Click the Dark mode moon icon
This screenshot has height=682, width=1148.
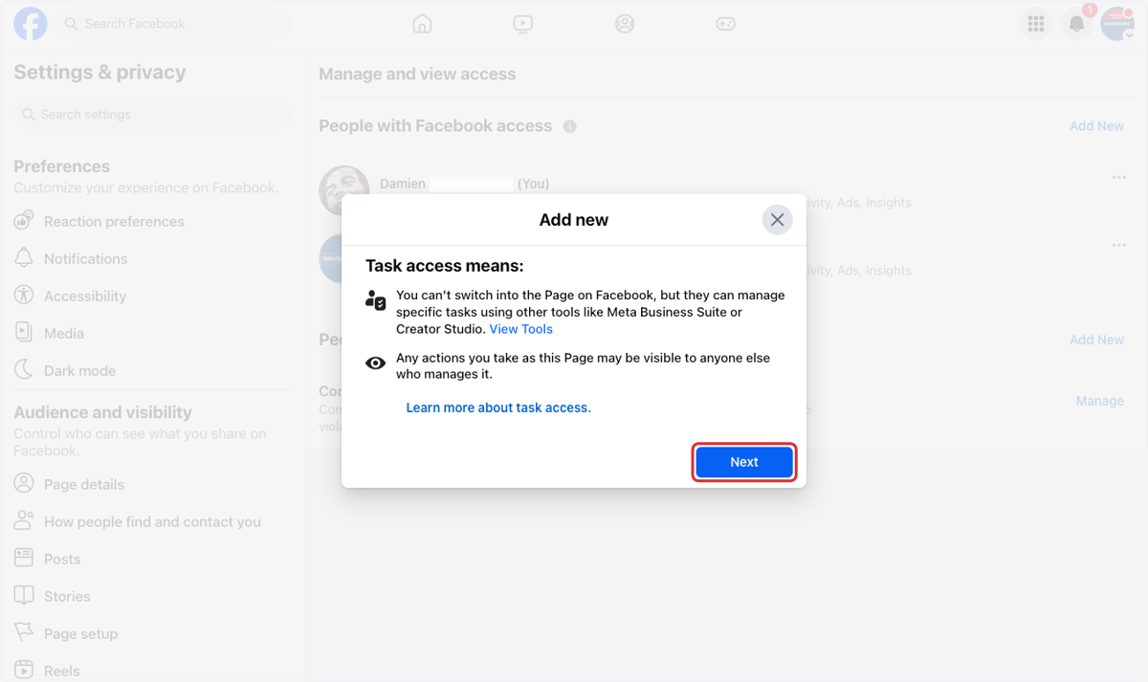24,370
